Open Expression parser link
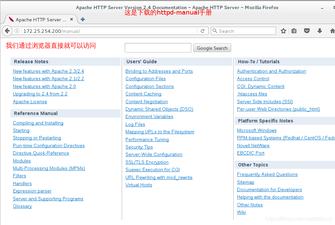Viewport: 335px width, 225px height. (32, 191)
